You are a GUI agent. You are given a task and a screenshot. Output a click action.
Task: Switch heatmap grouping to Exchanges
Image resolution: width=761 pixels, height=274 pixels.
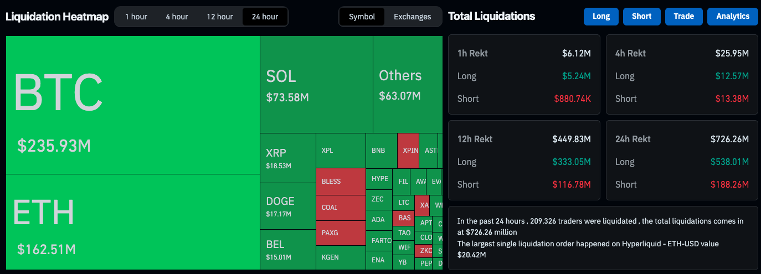[413, 17]
